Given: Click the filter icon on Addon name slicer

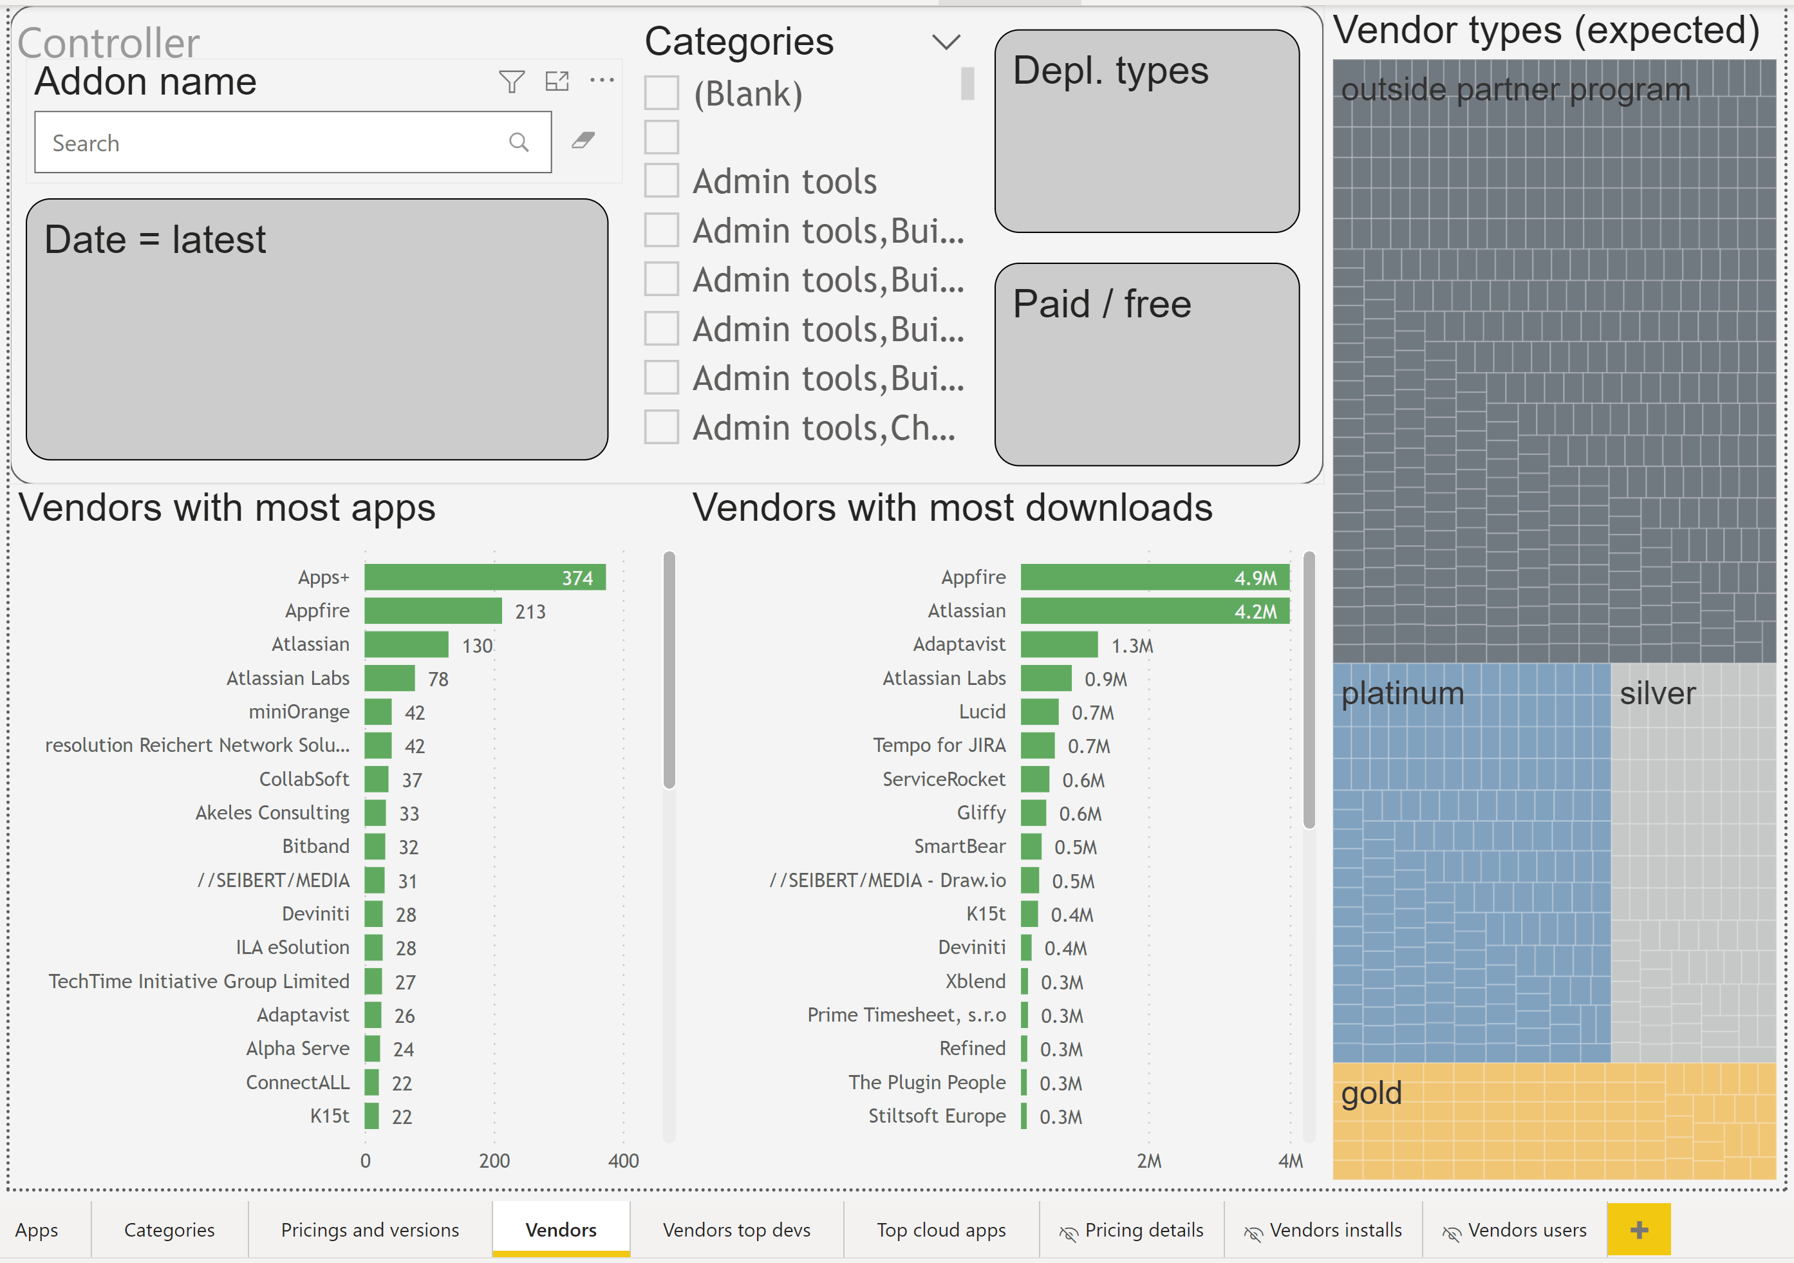Looking at the screenshot, I should (x=512, y=81).
